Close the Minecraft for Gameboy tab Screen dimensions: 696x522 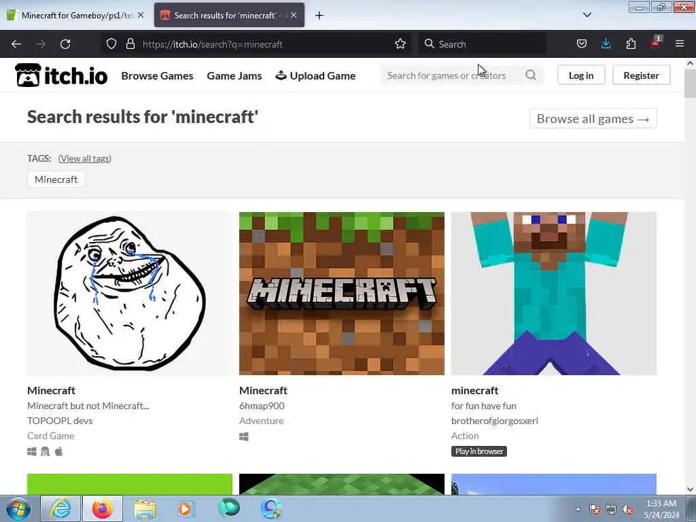pos(141,15)
